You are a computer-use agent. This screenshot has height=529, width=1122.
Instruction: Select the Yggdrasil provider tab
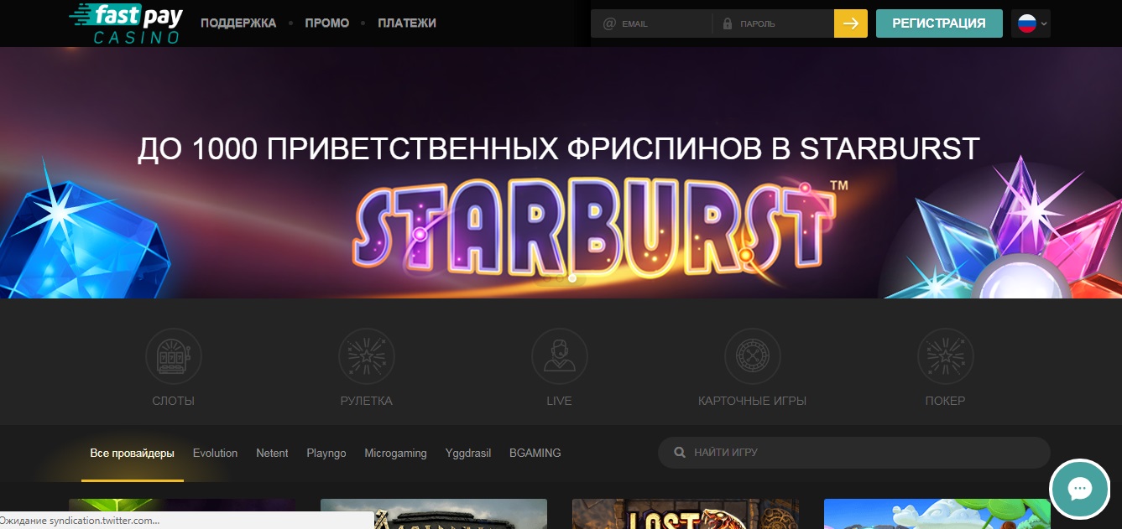468,454
